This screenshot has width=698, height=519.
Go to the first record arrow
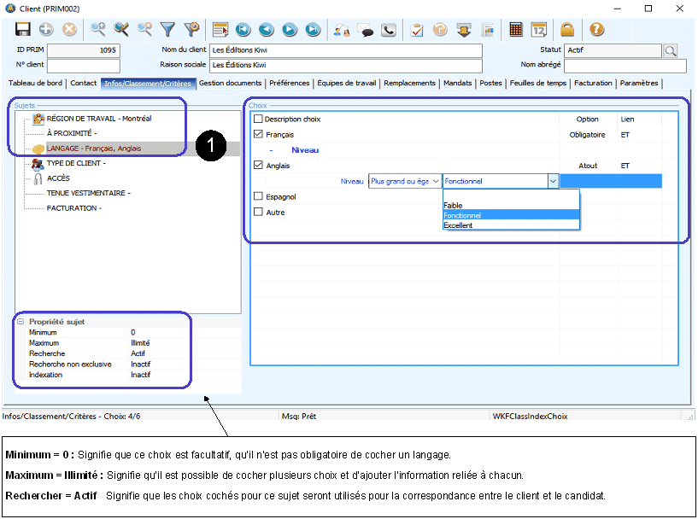[243, 29]
